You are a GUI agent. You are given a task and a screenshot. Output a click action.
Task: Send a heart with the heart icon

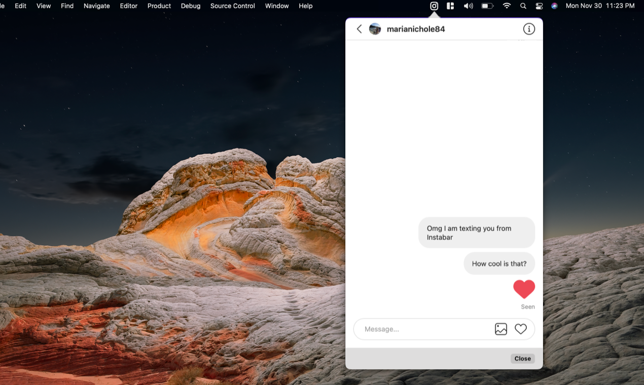point(521,329)
